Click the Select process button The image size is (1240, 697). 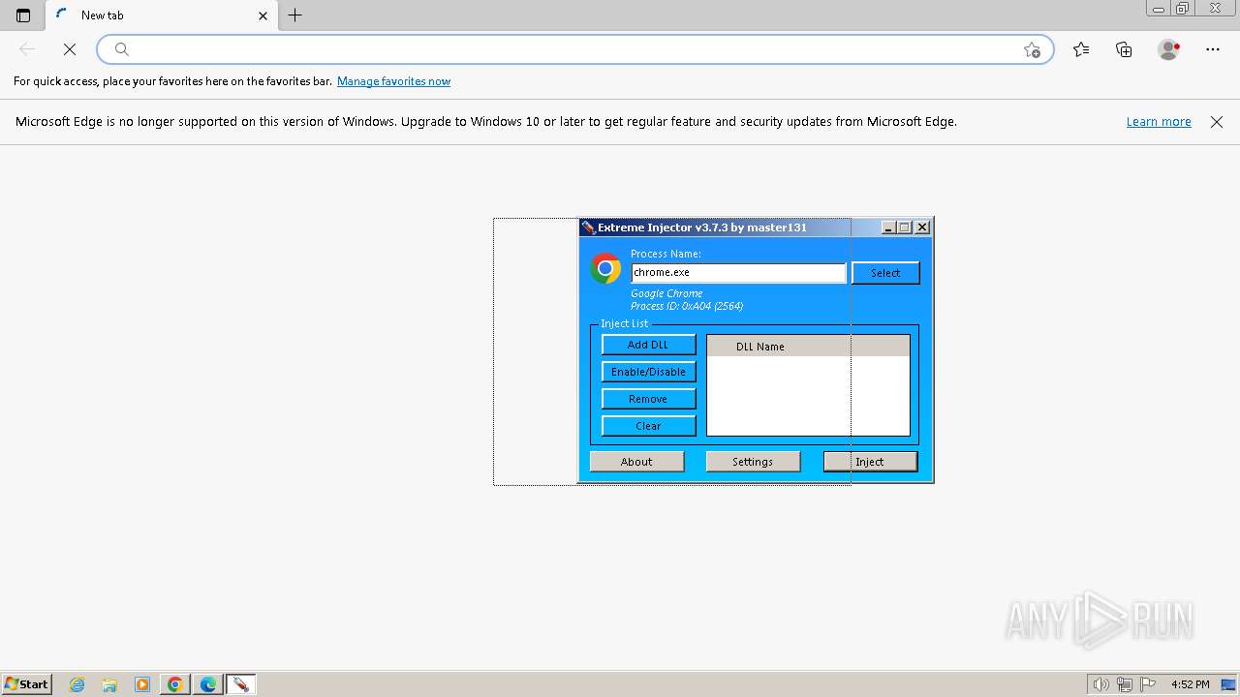click(x=885, y=273)
